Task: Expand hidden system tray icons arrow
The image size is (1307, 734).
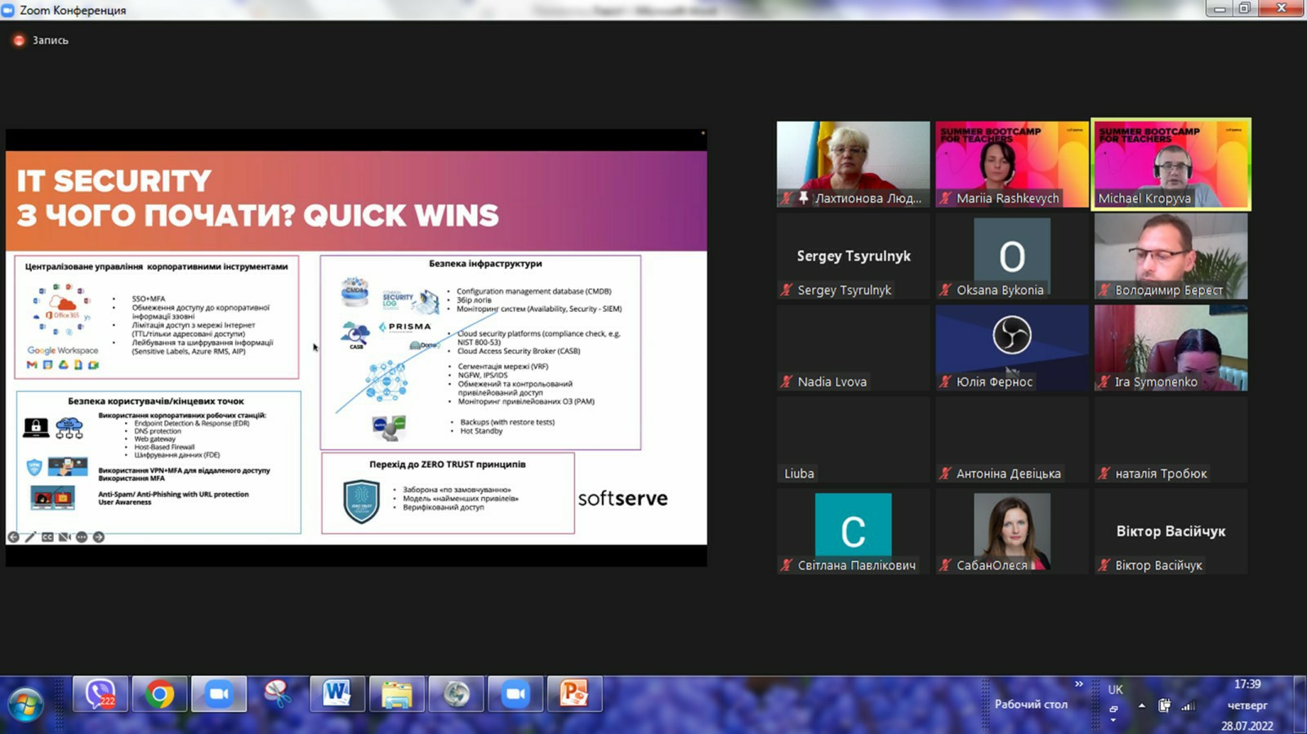Action: click(1141, 705)
